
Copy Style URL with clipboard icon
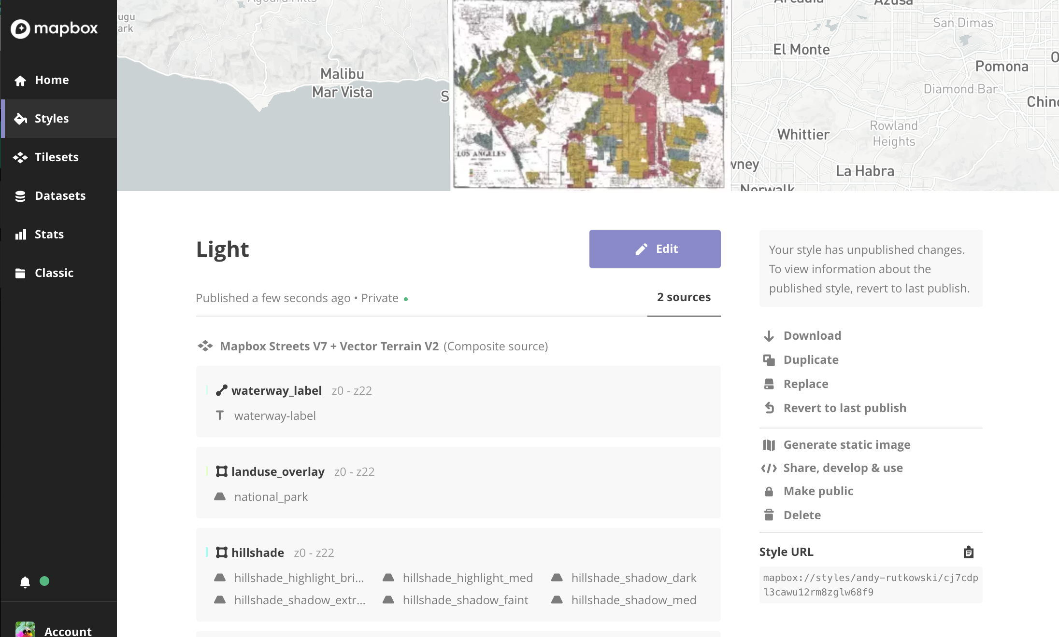click(x=968, y=552)
